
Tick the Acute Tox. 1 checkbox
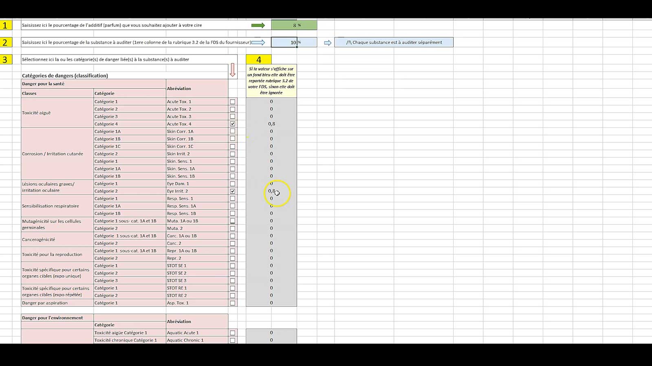(233, 102)
